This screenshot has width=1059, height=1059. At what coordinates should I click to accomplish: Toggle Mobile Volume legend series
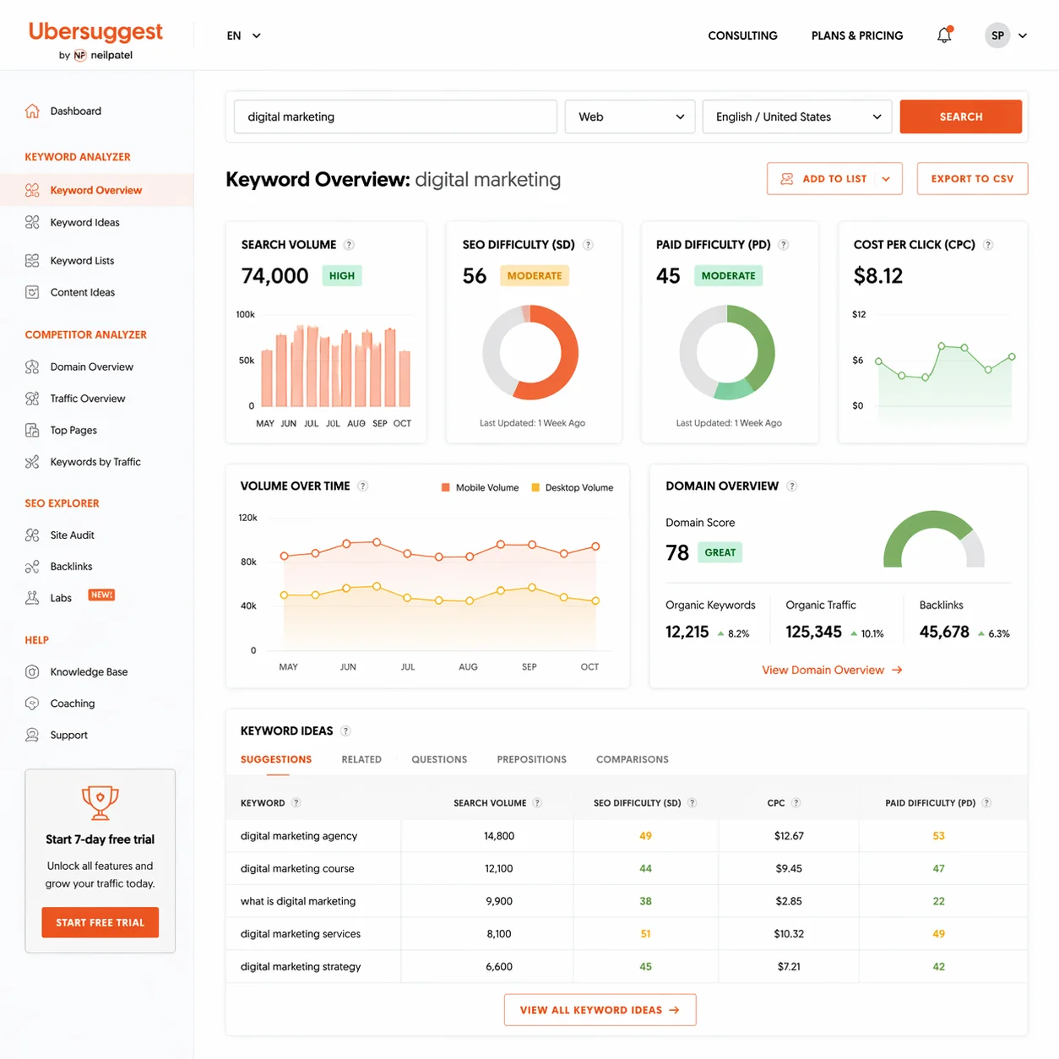[480, 487]
